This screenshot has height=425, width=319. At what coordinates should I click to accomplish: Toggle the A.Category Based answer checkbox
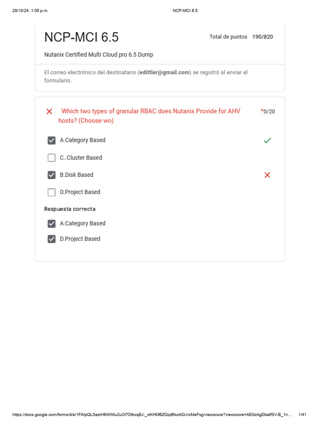point(52,140)
